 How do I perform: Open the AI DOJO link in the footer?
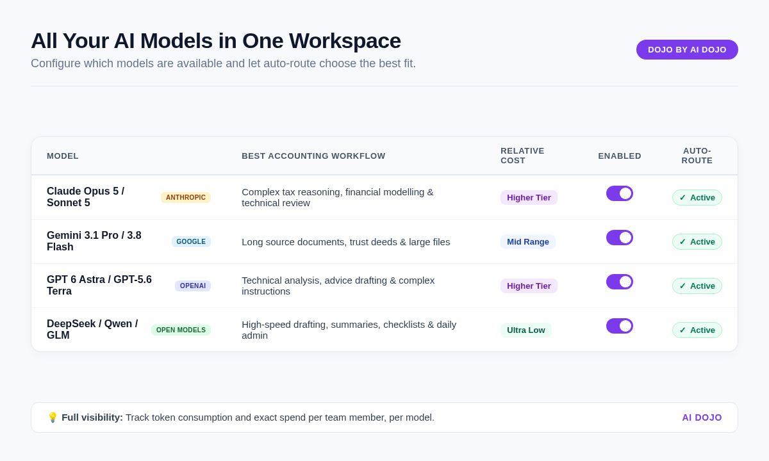[x=702, y=417]
